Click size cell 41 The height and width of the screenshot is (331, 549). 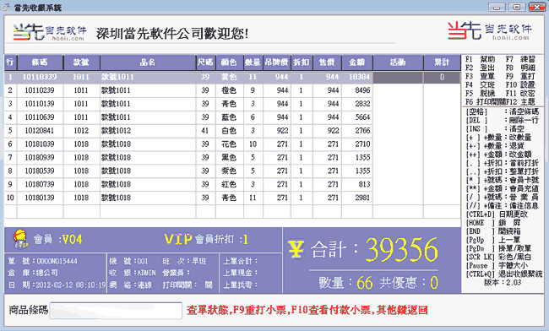tap(205, 131)
